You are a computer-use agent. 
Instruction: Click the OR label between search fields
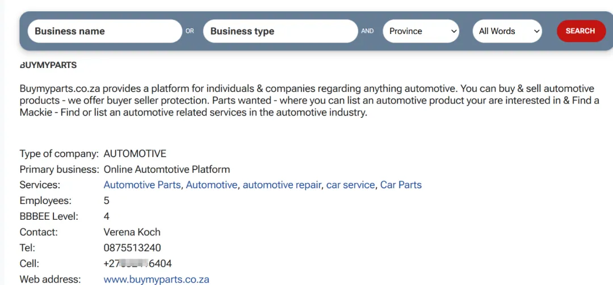(x=190, y=31)
